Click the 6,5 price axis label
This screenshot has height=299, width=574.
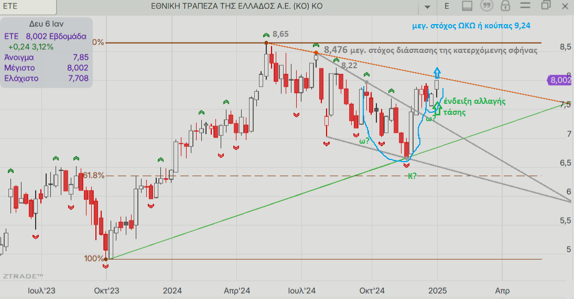point(566,163)
